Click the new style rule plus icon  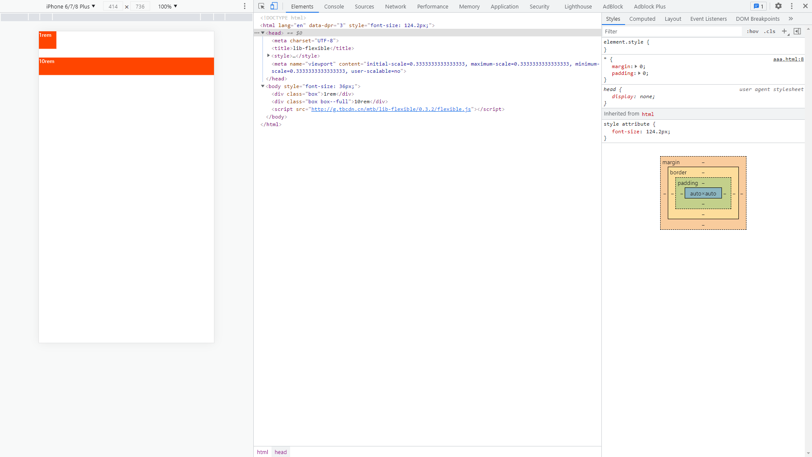(x=785, y=31)
